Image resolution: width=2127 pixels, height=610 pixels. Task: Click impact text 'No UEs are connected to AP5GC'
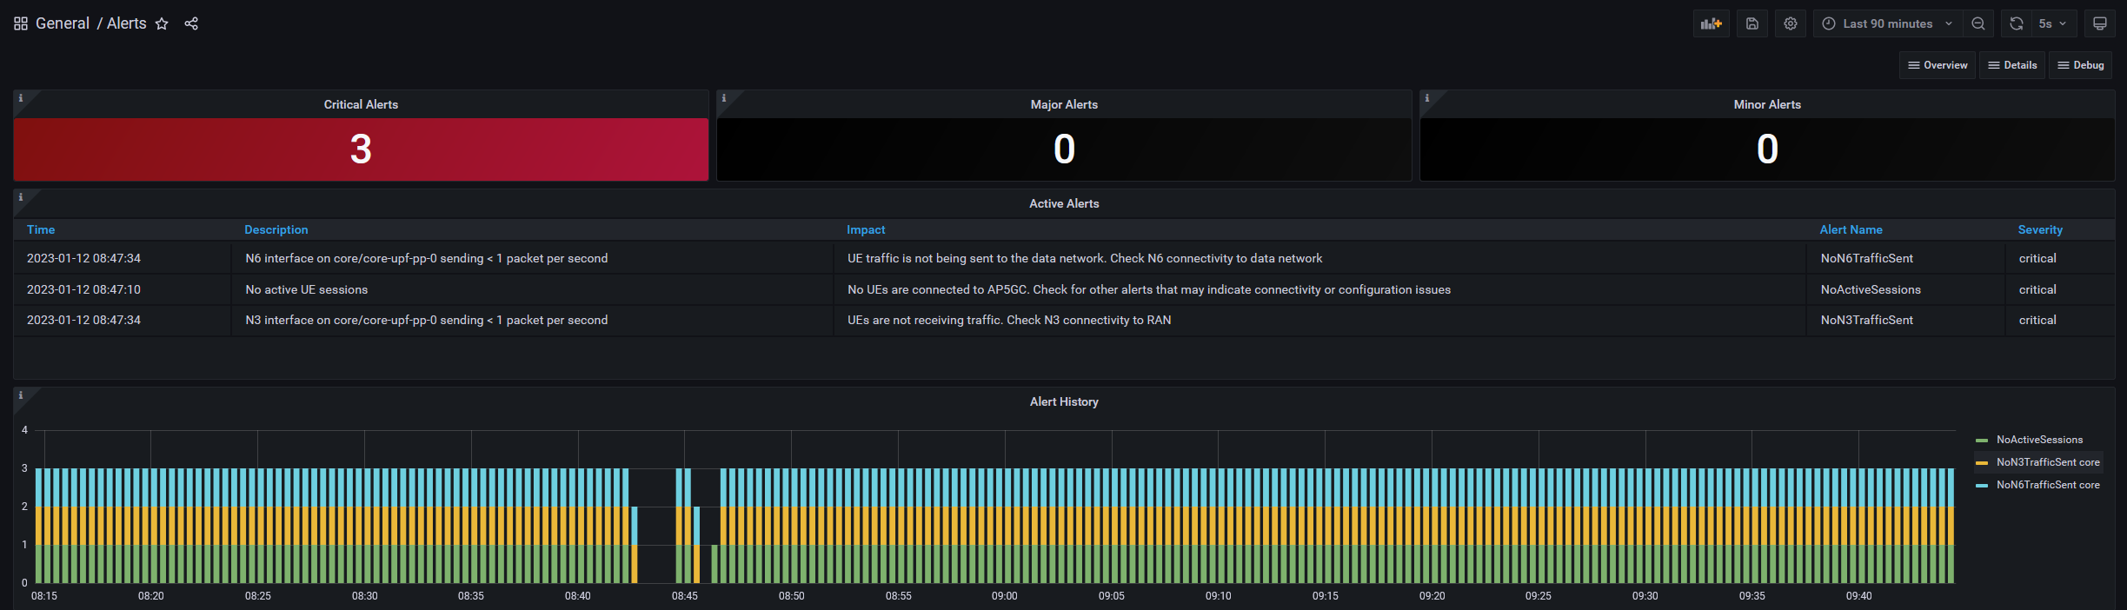[938, 289]
